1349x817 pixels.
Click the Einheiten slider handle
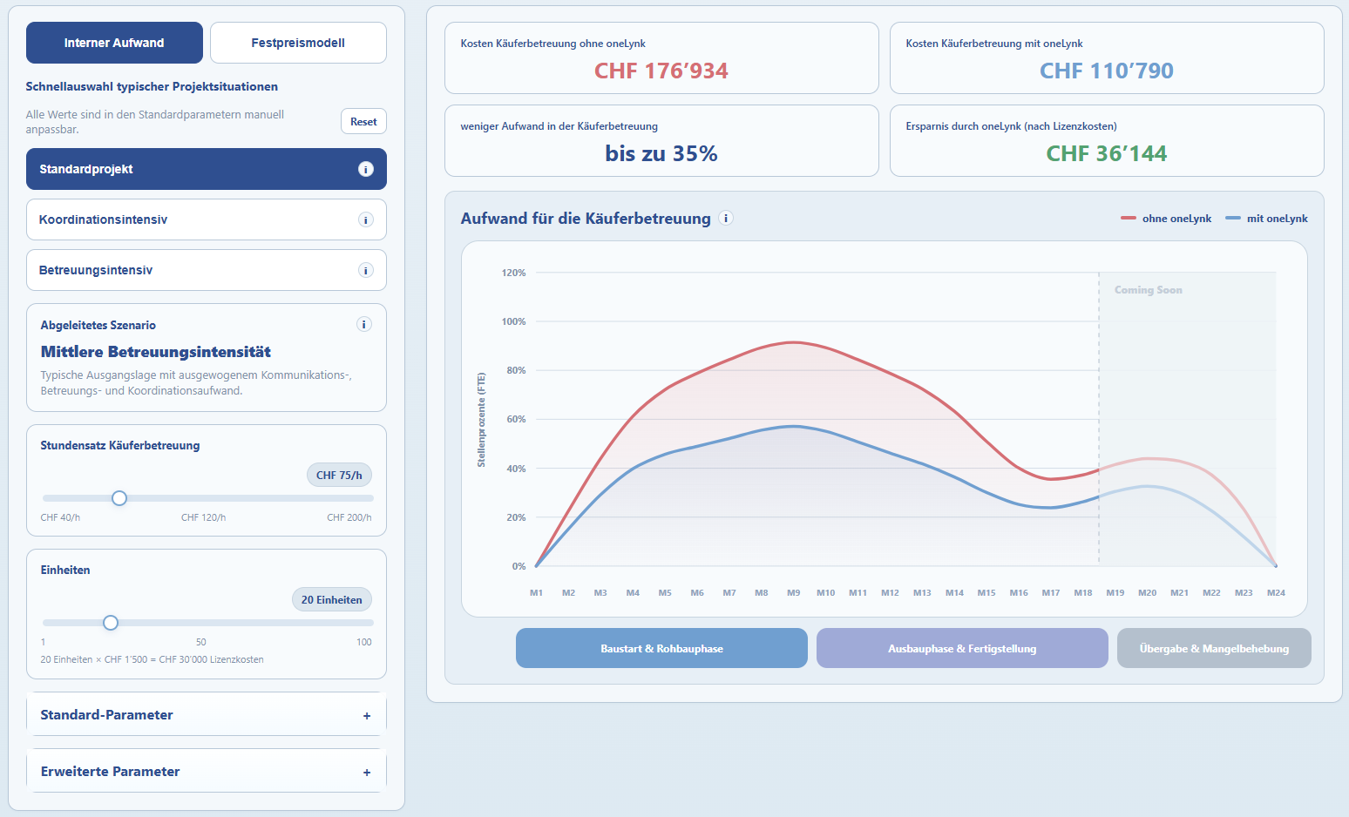(111, 623)
